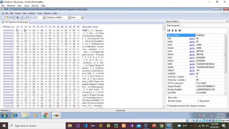Open Visual Studio Code from host taskbar
229x129 pixels.
point(85,126)
